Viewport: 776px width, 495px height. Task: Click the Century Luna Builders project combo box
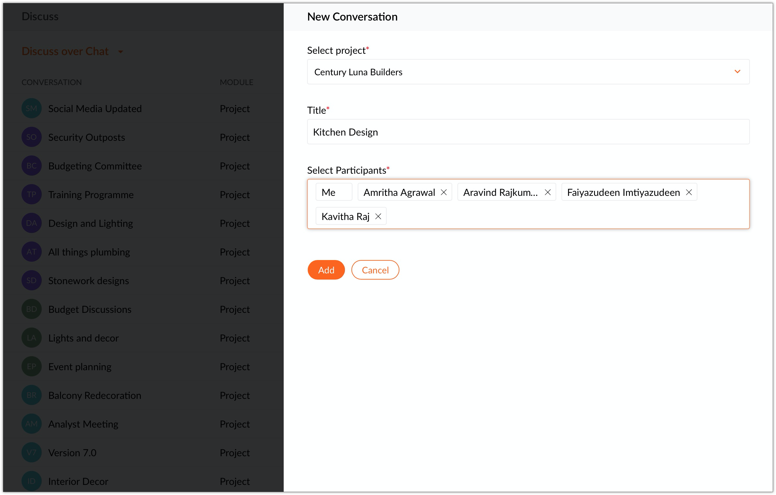coord(522,72)
